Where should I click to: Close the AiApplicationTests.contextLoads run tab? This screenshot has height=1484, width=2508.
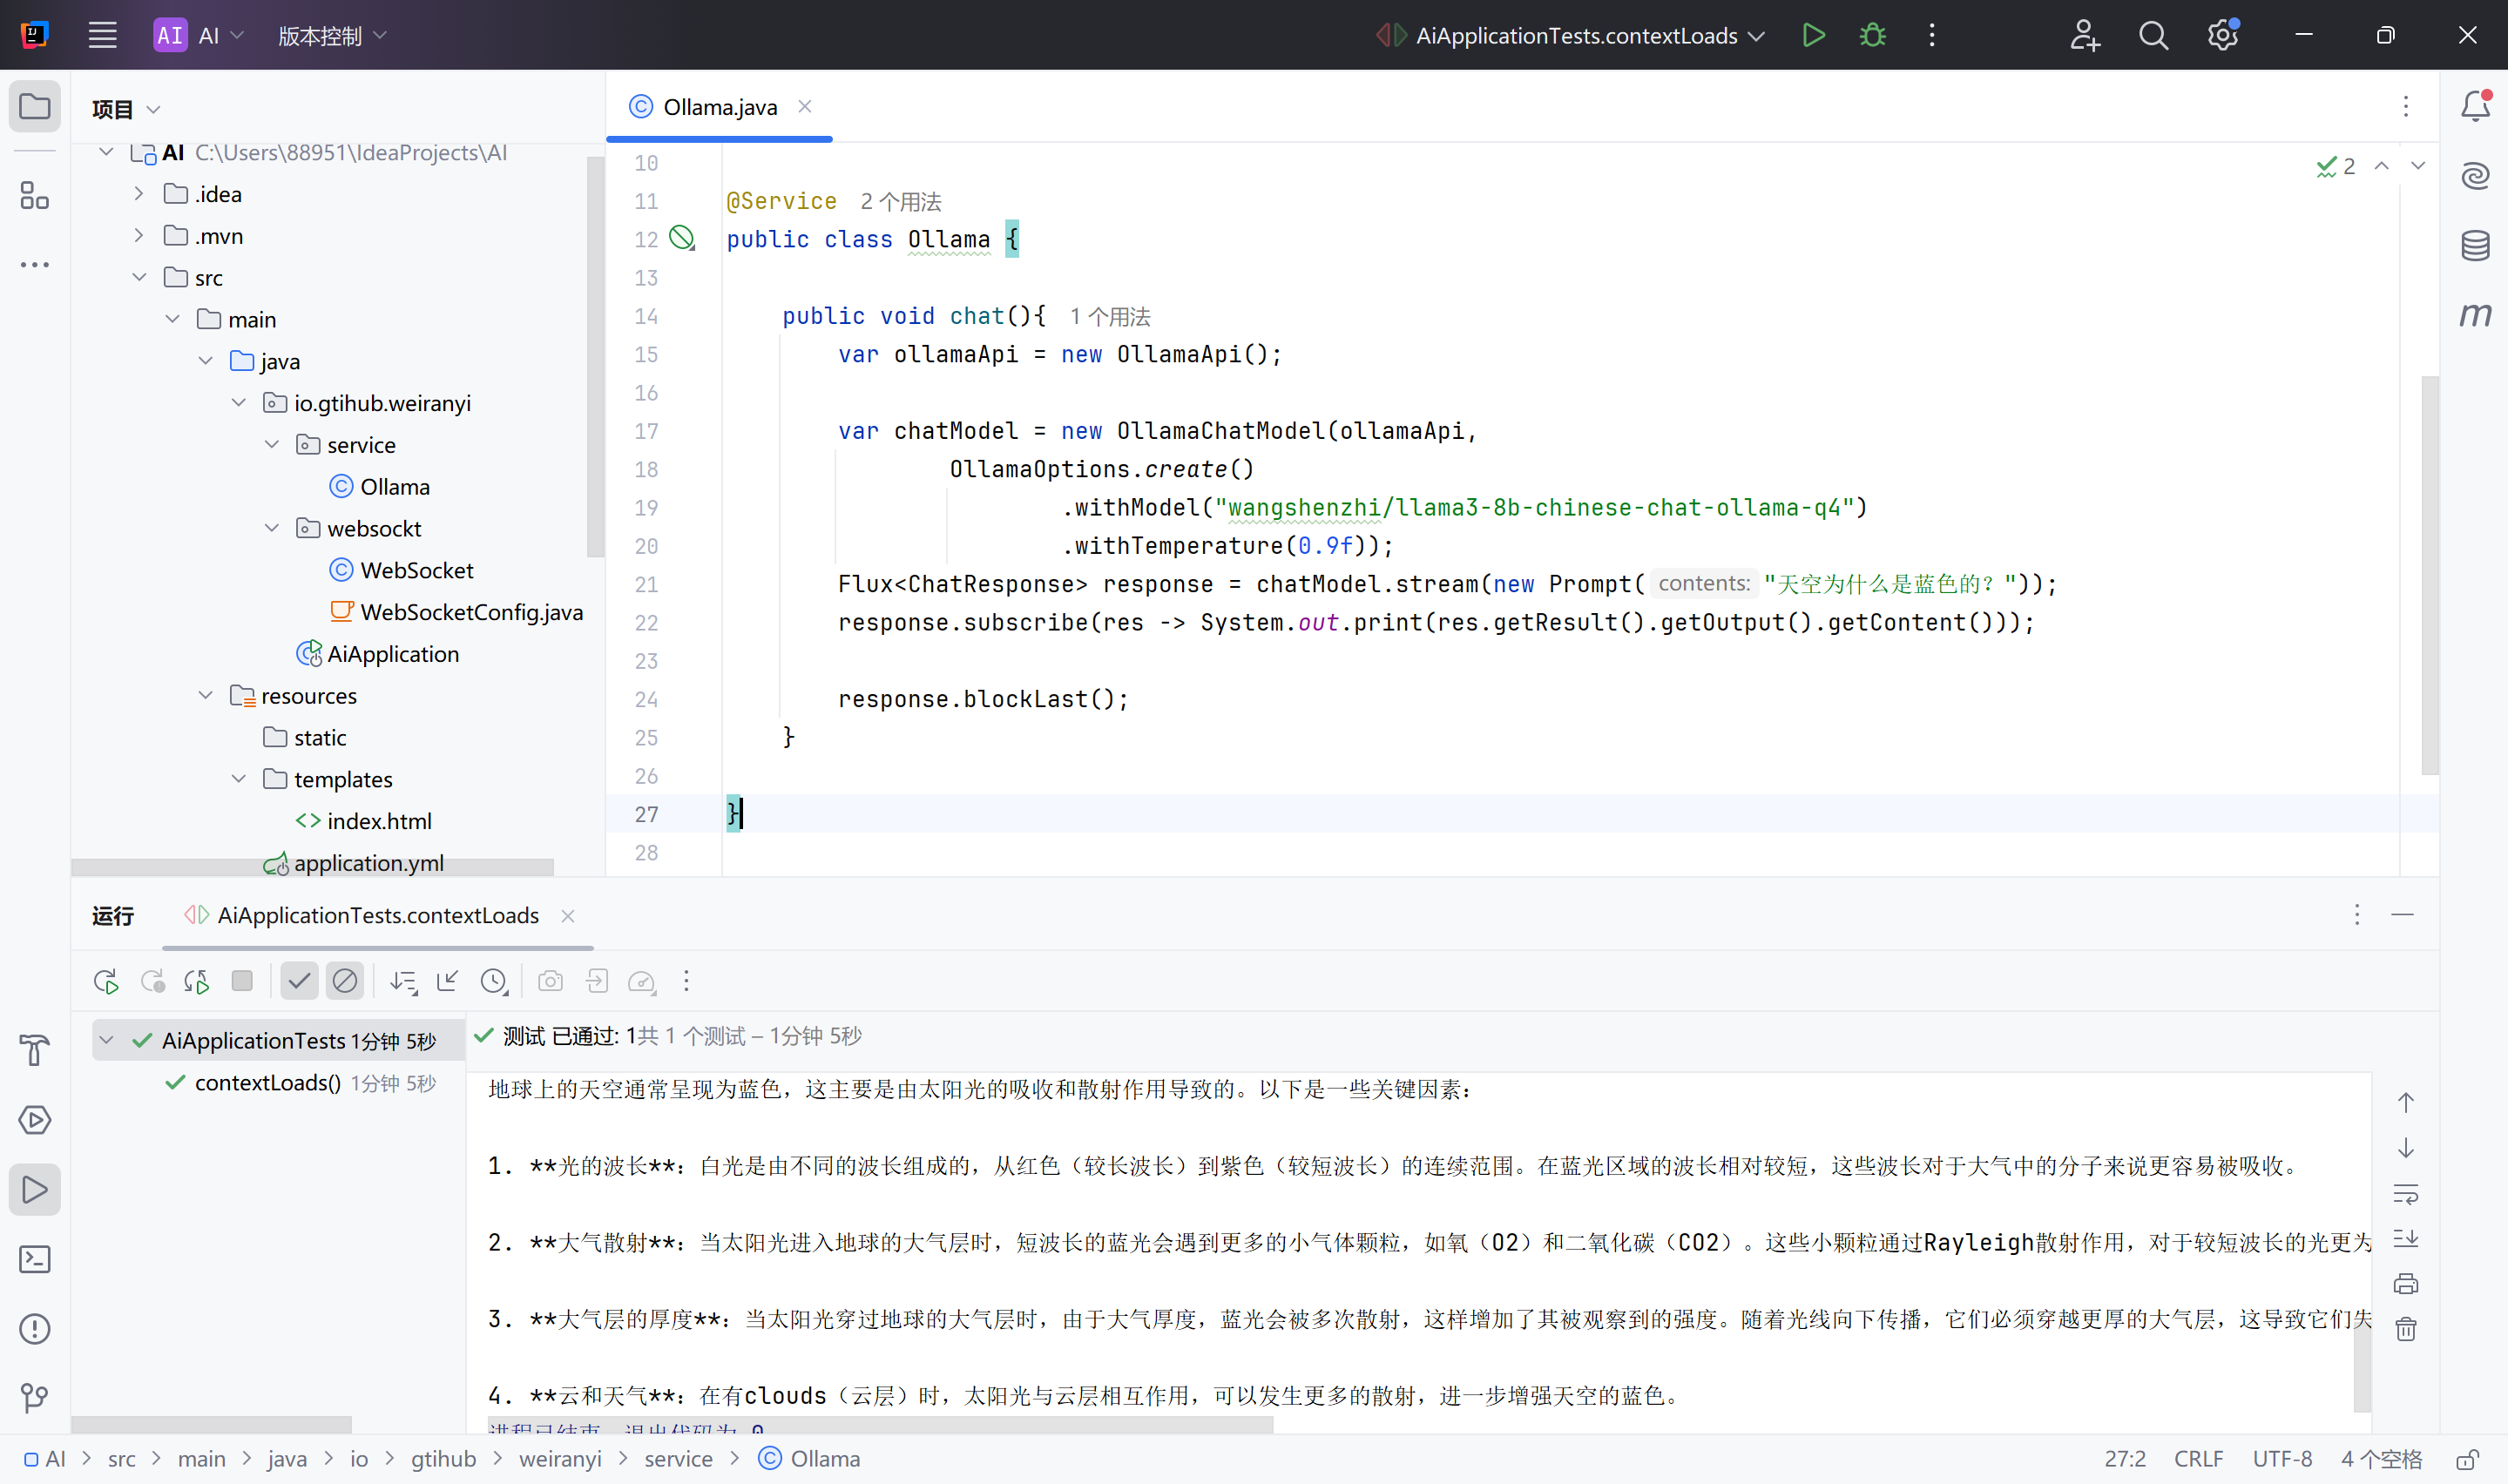click(568, 916)
